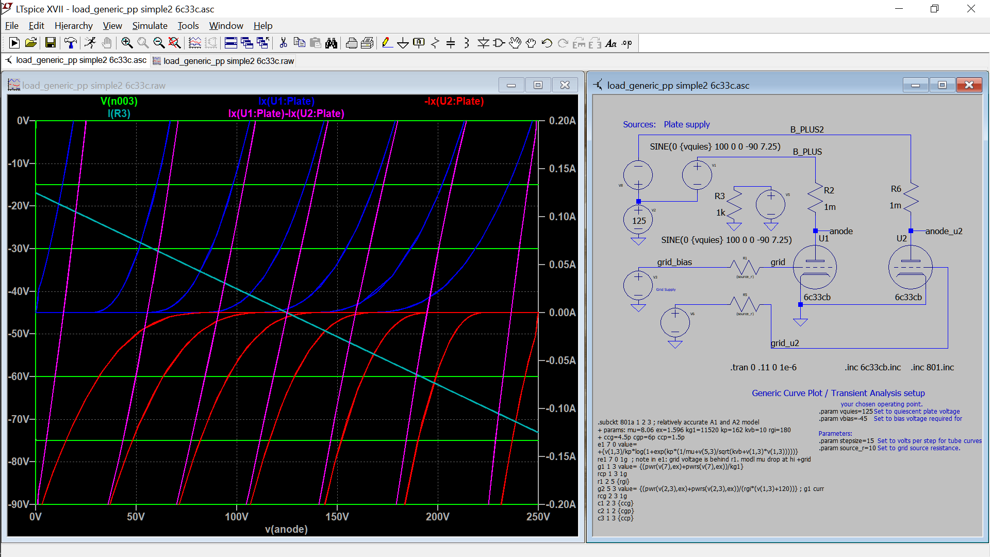Click the SPICE directive .op icon

tap(627, 43)
